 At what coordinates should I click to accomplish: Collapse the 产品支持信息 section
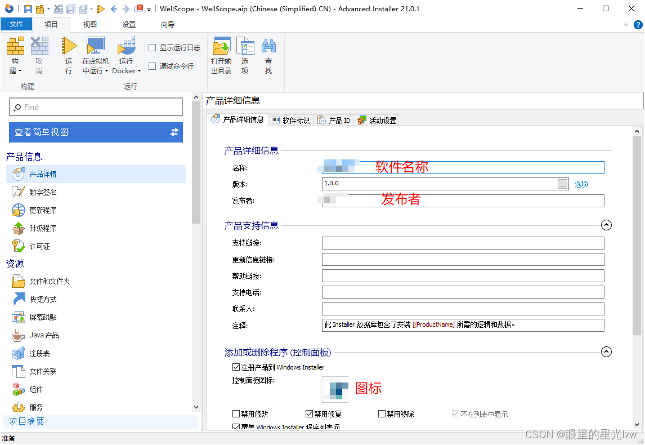tap(606, 225)
